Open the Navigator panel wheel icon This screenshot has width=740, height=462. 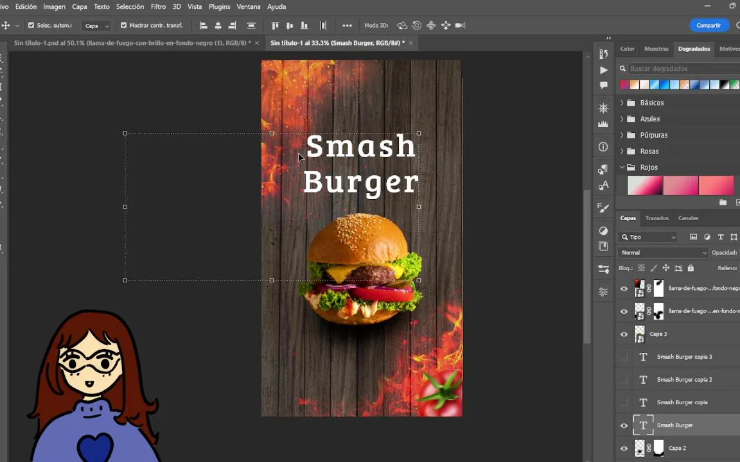[604, 108]
